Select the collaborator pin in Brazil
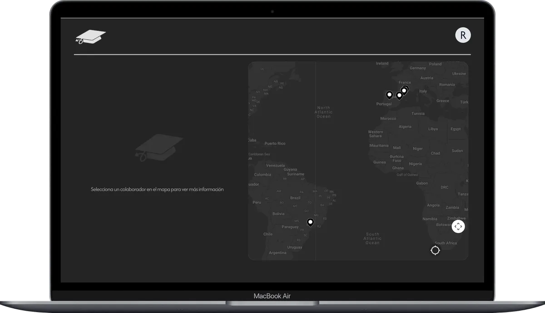Screen dimensions: 545x313 310,222
